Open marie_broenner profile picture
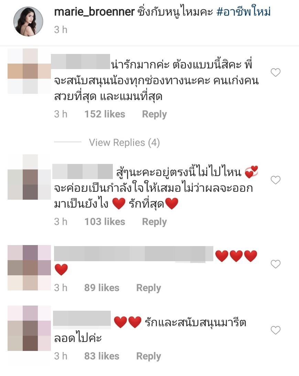Screen dimensions: 299x376 tap(28, 22)
